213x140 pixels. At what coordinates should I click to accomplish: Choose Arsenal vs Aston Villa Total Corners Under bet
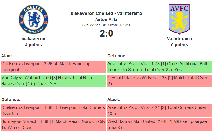pyautogui.click(x=159, y=110)
